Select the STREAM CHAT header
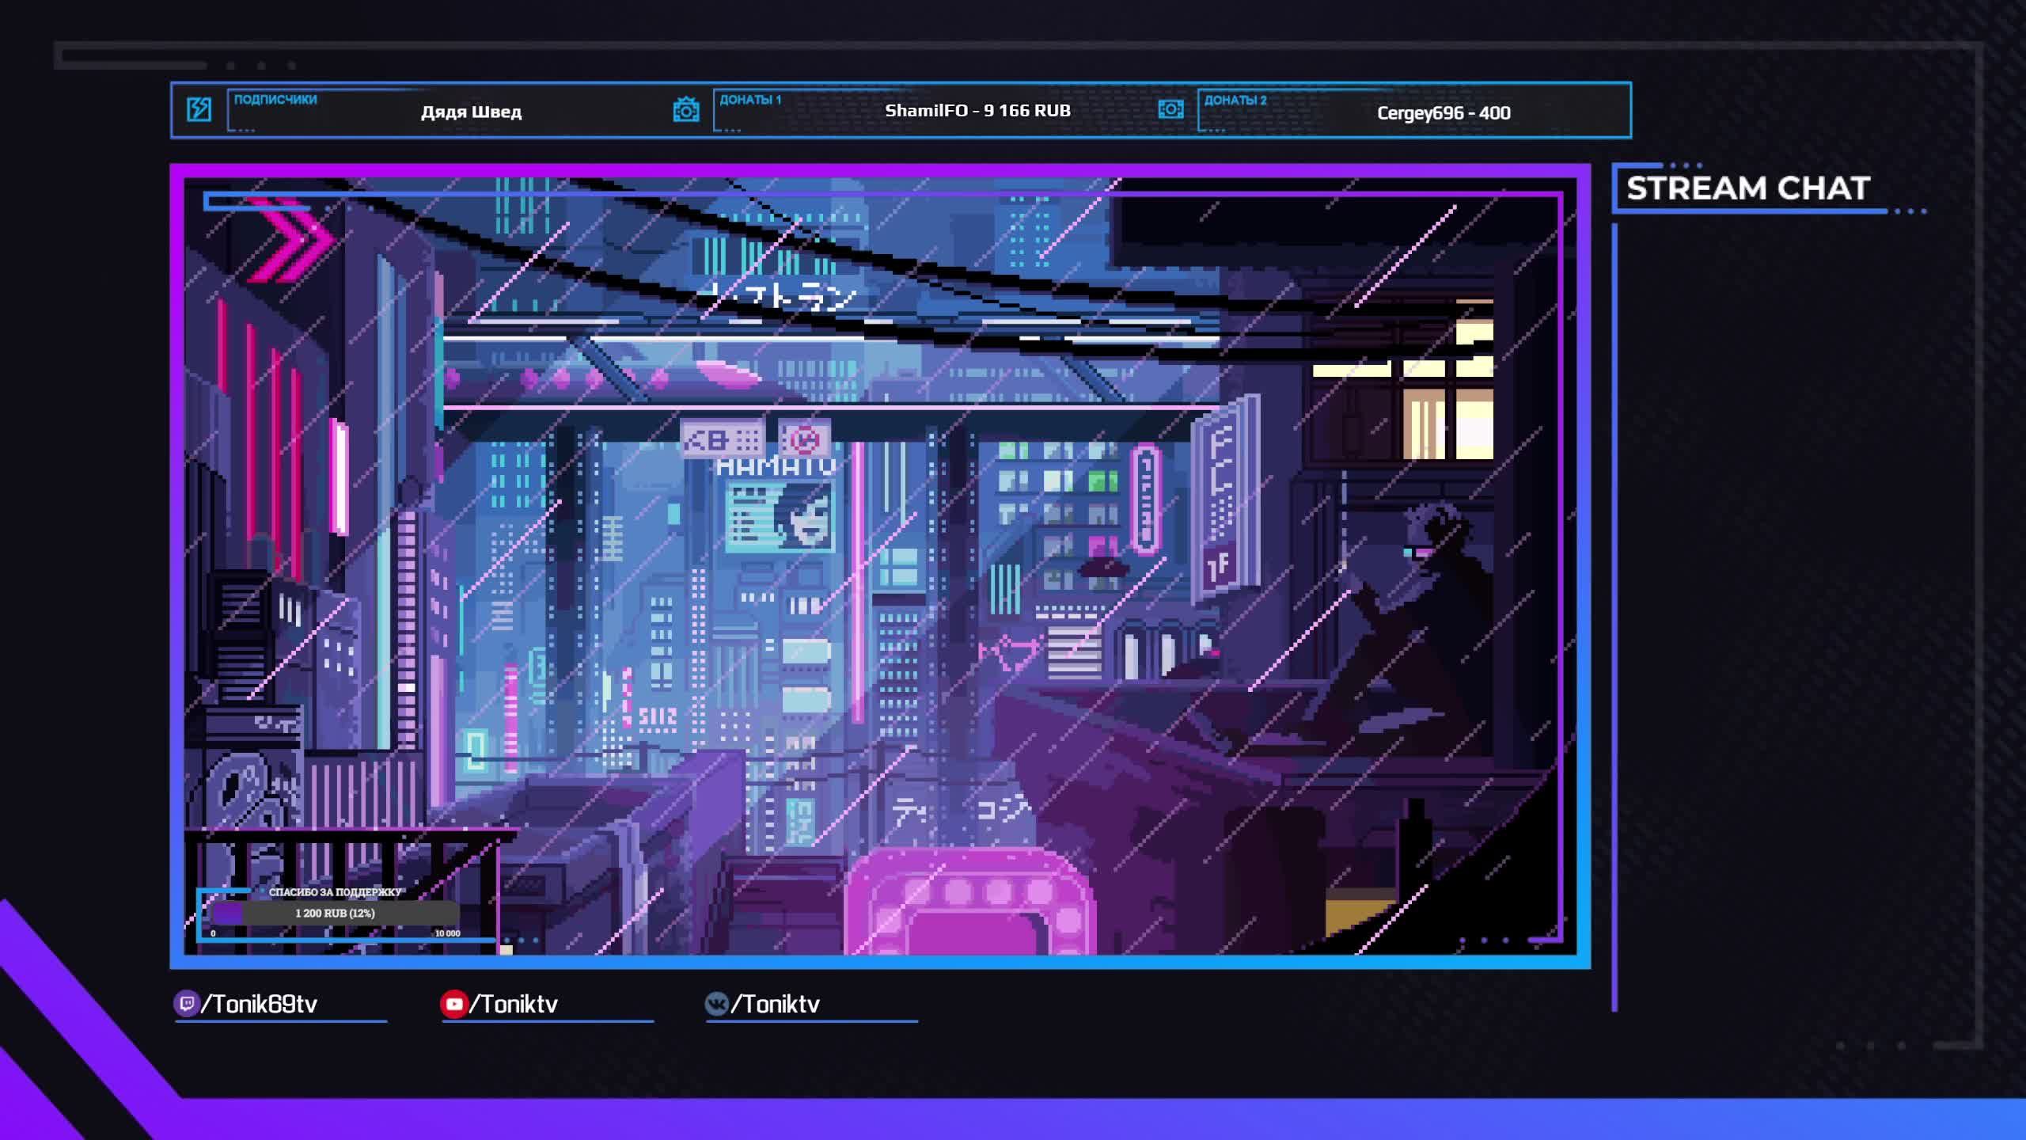Screen dimensions: 2026x1140 click(x=1747, y=188)
